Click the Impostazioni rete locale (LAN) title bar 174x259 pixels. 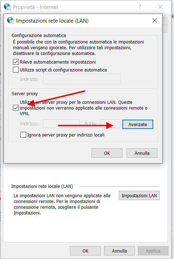79,20
